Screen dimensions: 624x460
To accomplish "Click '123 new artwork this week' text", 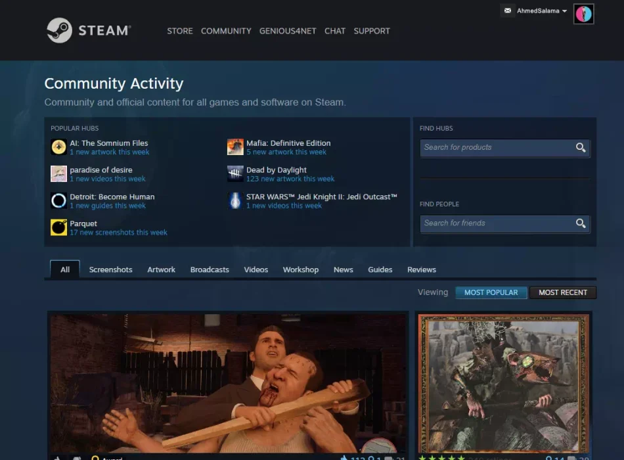I will click(x=290, y=179).
